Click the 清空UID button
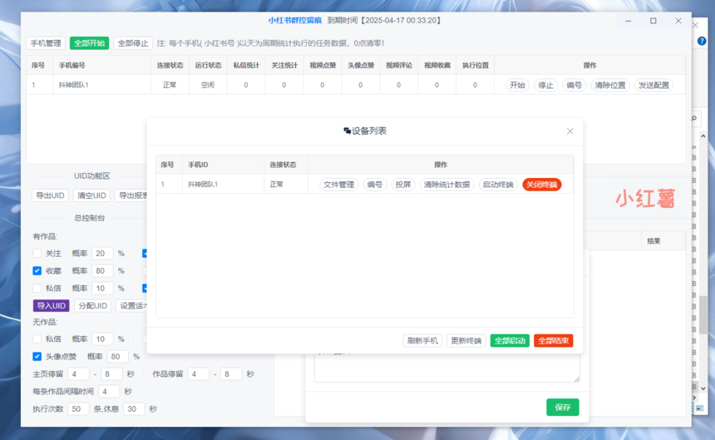The image size is (715, 440). 91,195
